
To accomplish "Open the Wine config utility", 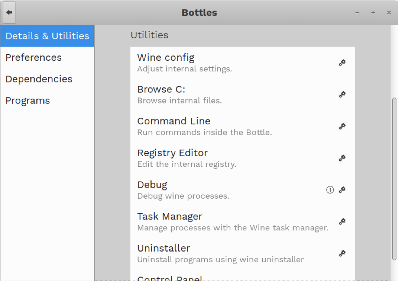I will [165, 58].
